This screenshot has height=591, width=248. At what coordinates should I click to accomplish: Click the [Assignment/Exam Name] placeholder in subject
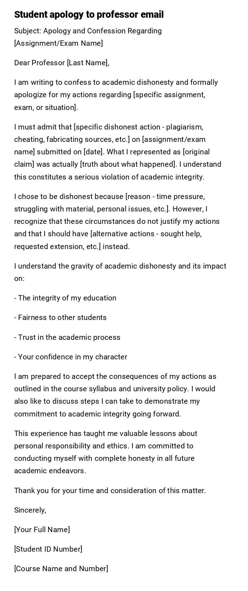click(x=58, y=43)
